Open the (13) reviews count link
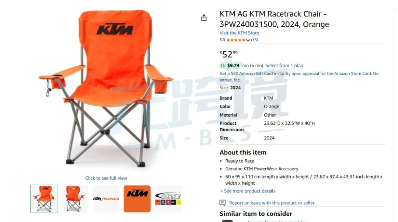Image resolution: width=398 pixels, height=222 pixels. 255,40
